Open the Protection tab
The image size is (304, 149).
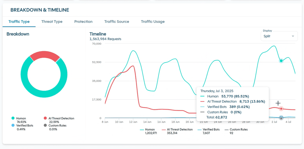click(83, 22)
